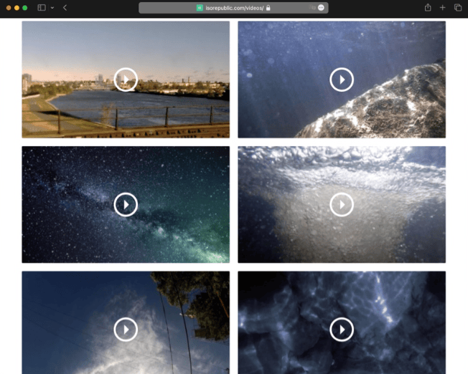Play the city riverfront video

(x=126, y=80)
